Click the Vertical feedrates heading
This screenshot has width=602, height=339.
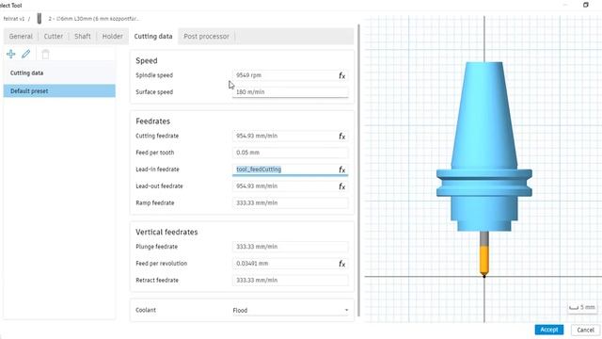coord(166,233)
